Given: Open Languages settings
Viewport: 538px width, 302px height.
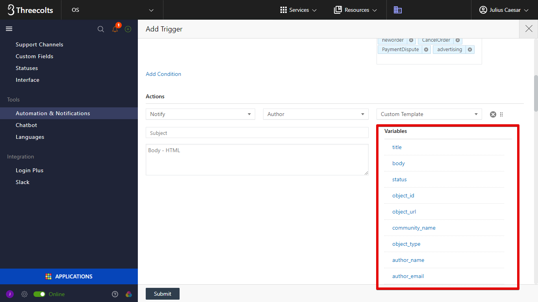Looking at the screenshot, I should [30, 137].
